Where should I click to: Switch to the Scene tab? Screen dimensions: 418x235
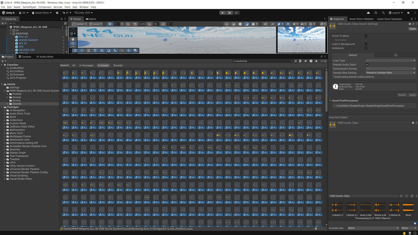[x=75, y=19]
